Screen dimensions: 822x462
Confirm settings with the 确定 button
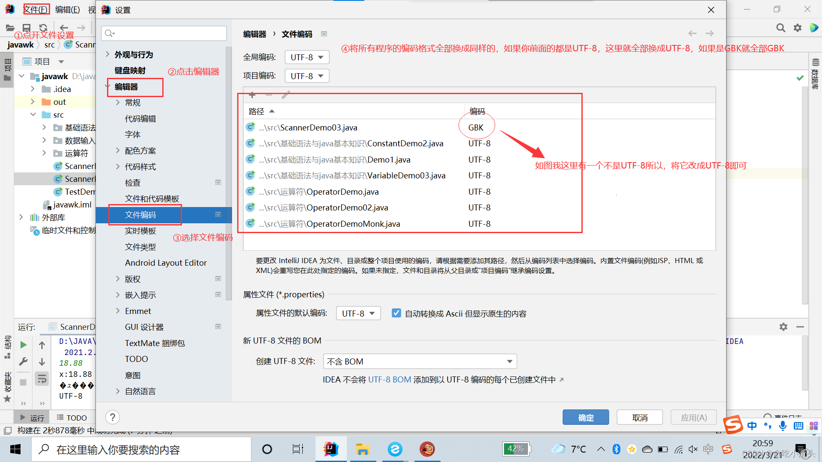pyautogui.click(x=586, y=417)
